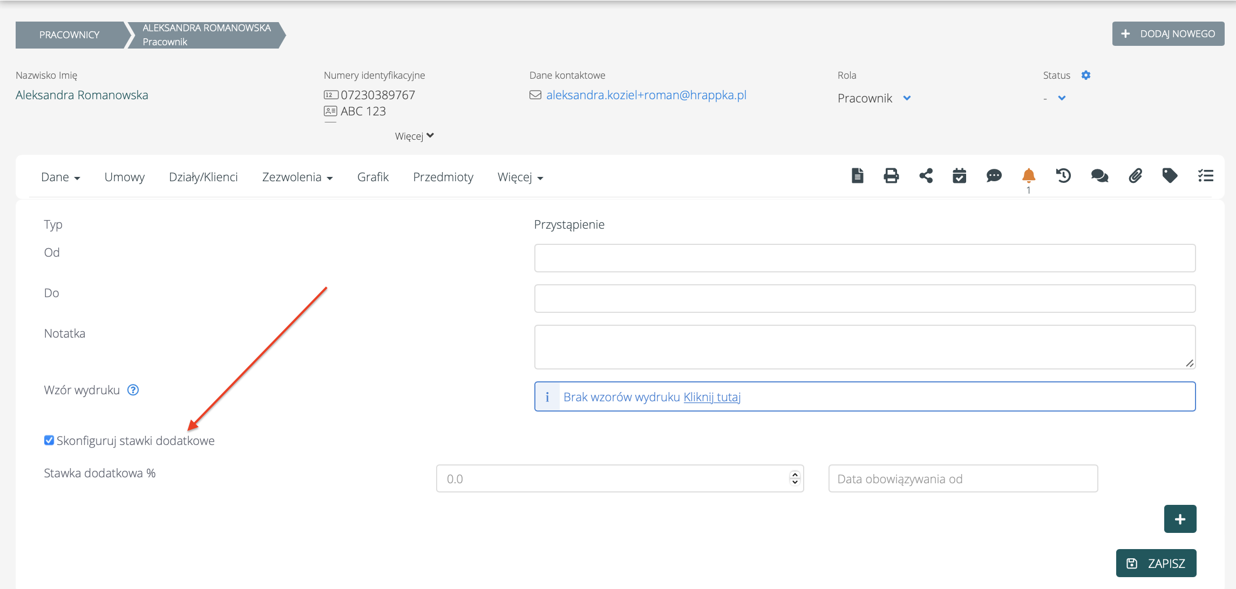The height and width of the screenshot is (589, 1236).
Task: Click the printer icon
Action: point(891,176)
